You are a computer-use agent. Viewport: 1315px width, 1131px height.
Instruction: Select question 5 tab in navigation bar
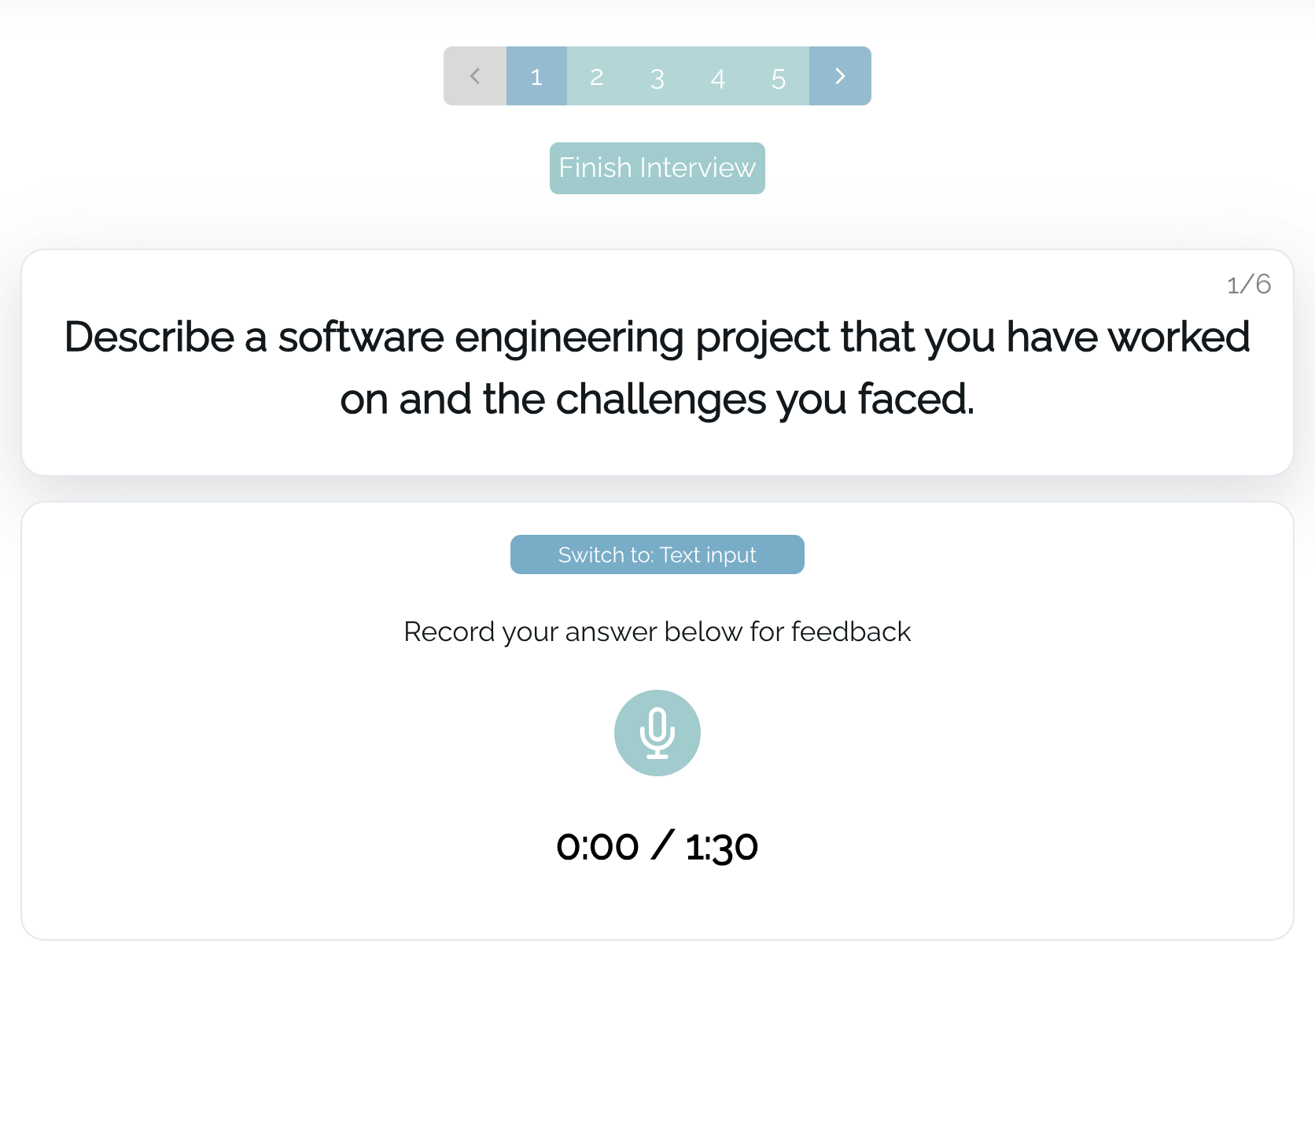click(x=779, y=76)
